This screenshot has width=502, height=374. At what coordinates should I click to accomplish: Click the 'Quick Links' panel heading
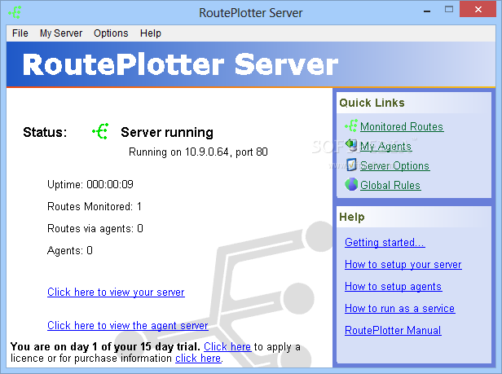click(372, 103)
